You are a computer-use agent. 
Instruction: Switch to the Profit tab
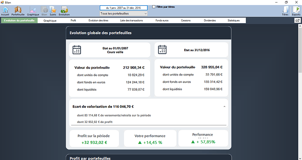[73, 20]
